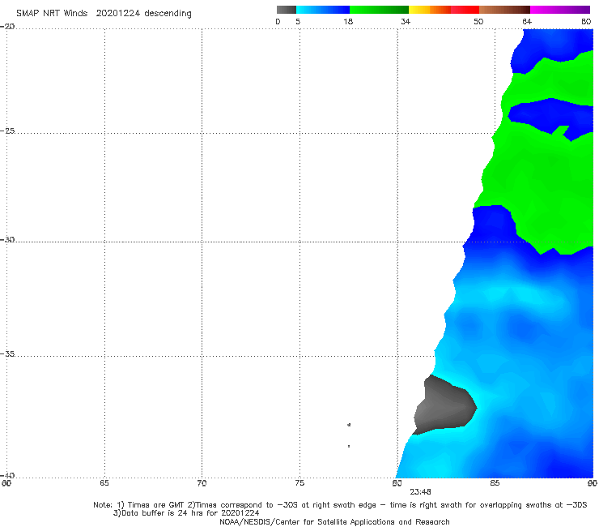Click the colorbar label '5'

click(x=298, y=21)
